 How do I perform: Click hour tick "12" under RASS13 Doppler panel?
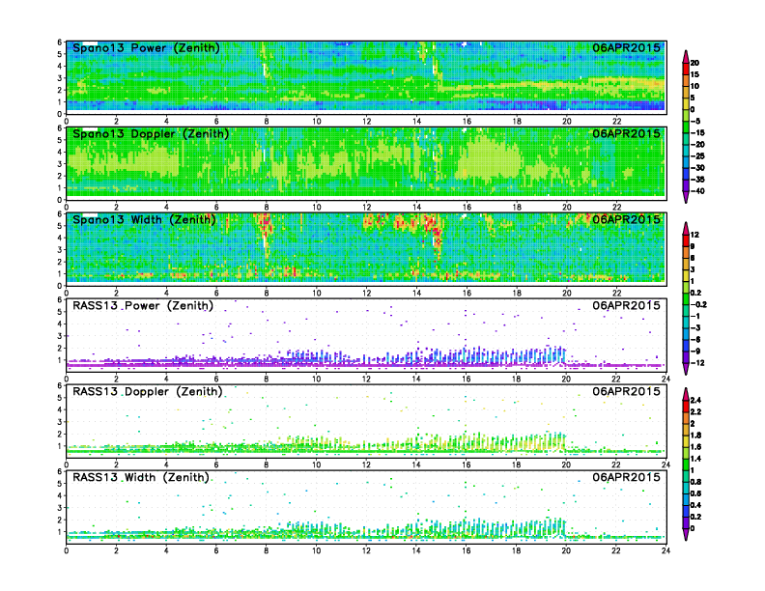366,464
